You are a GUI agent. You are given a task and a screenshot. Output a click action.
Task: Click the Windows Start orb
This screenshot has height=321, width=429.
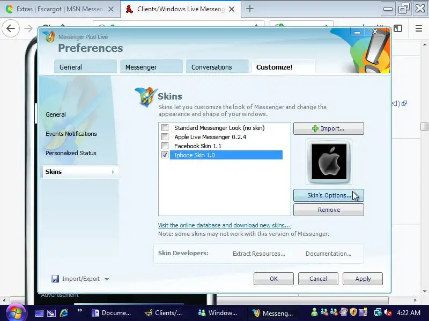(x=16, y=313)
